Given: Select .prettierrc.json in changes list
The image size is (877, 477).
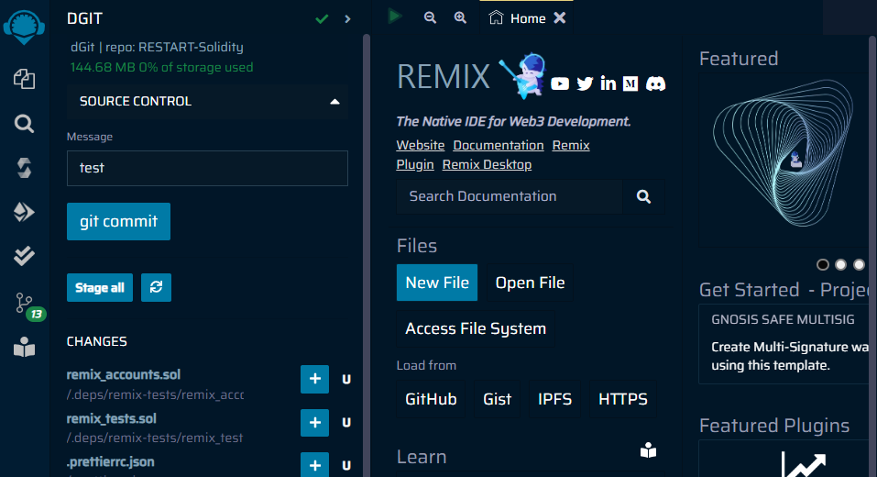Looking at the screenshot, I should 111,462.
